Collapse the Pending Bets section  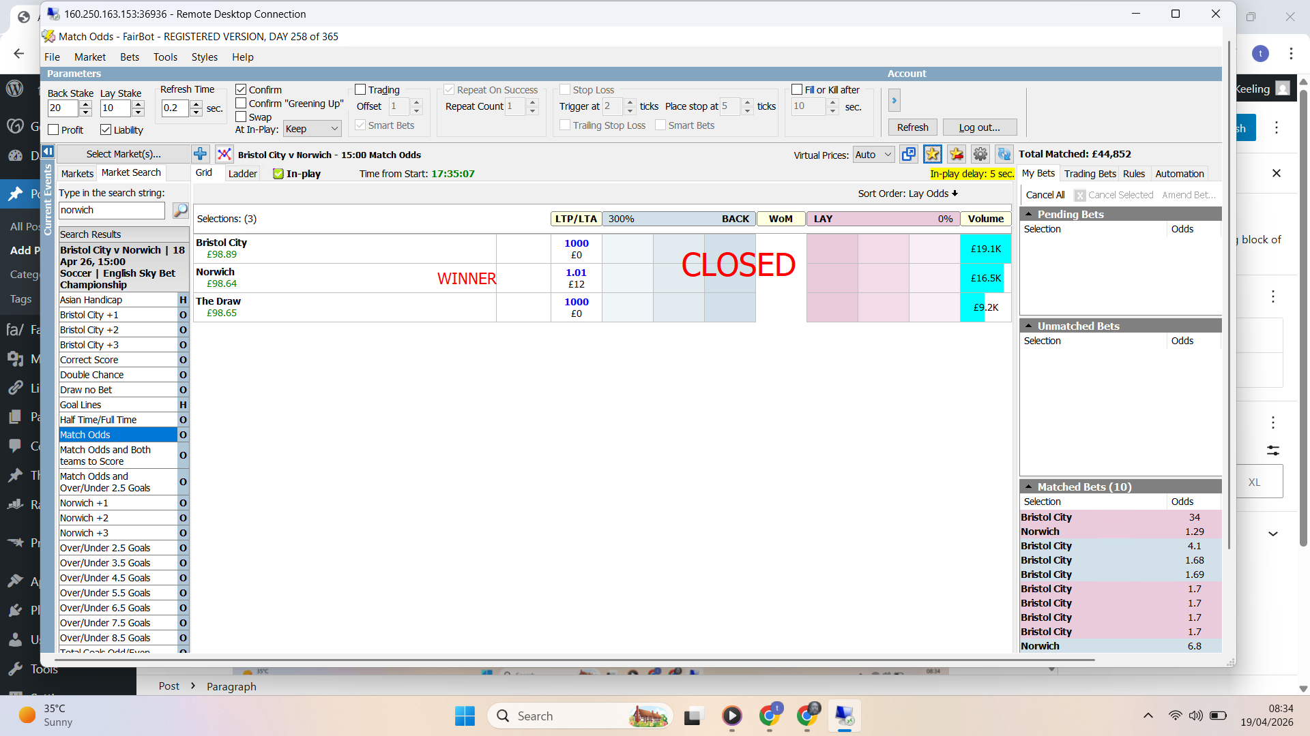click(x=1028, y=215)
